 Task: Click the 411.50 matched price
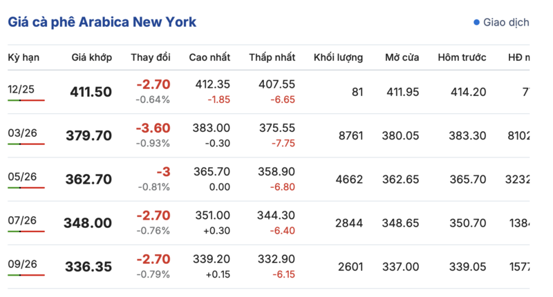coord(91,92)
